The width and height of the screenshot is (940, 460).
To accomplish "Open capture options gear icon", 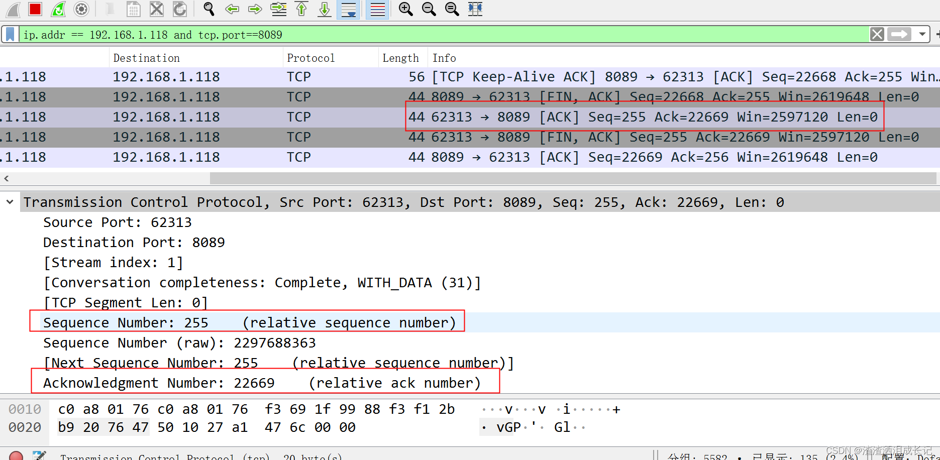I will click(81, 9).
